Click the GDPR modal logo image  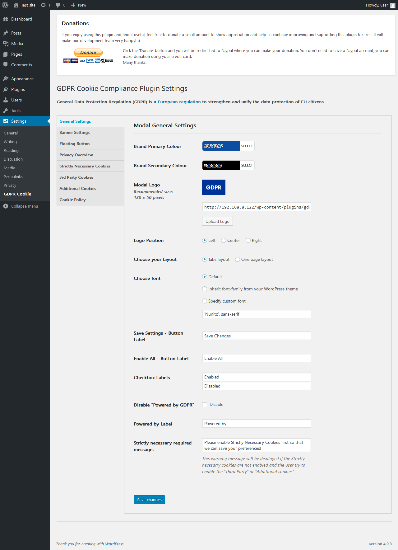point(214,187)
